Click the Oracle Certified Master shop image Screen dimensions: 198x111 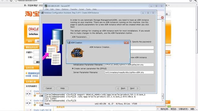[x=33, y=31]
